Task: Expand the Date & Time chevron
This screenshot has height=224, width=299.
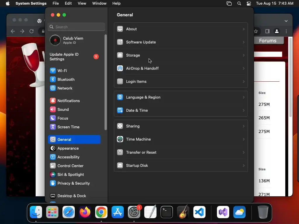Action: (x=244, y=110)
